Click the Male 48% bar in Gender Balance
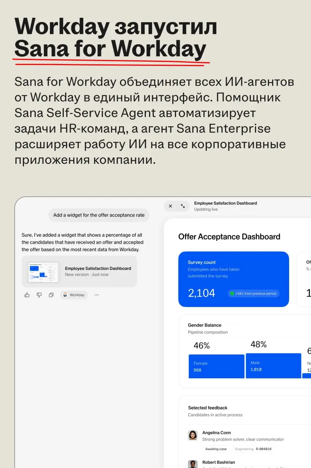This screenshot has height=468, width=311. click(x=273, y=366)
